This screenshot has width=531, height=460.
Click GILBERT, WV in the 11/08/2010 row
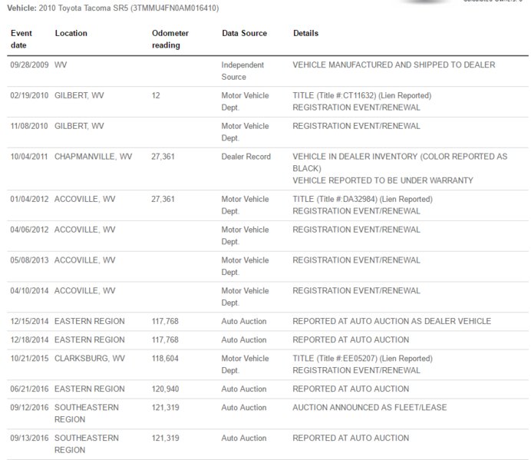click(x=79, y=126)
